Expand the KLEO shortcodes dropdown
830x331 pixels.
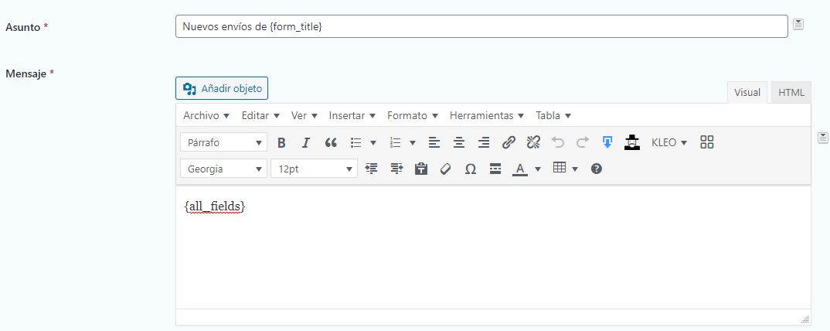[x=668, y=142]
